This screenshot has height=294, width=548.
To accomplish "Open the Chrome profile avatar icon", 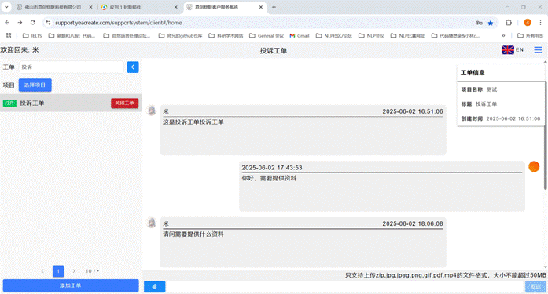I will [528, 23].
